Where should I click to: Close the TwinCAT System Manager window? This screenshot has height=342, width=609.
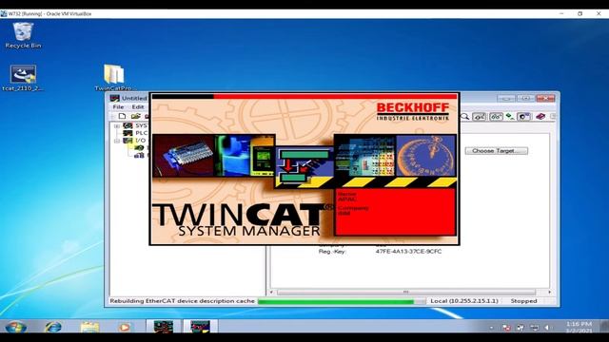click(x=545, y=98)
